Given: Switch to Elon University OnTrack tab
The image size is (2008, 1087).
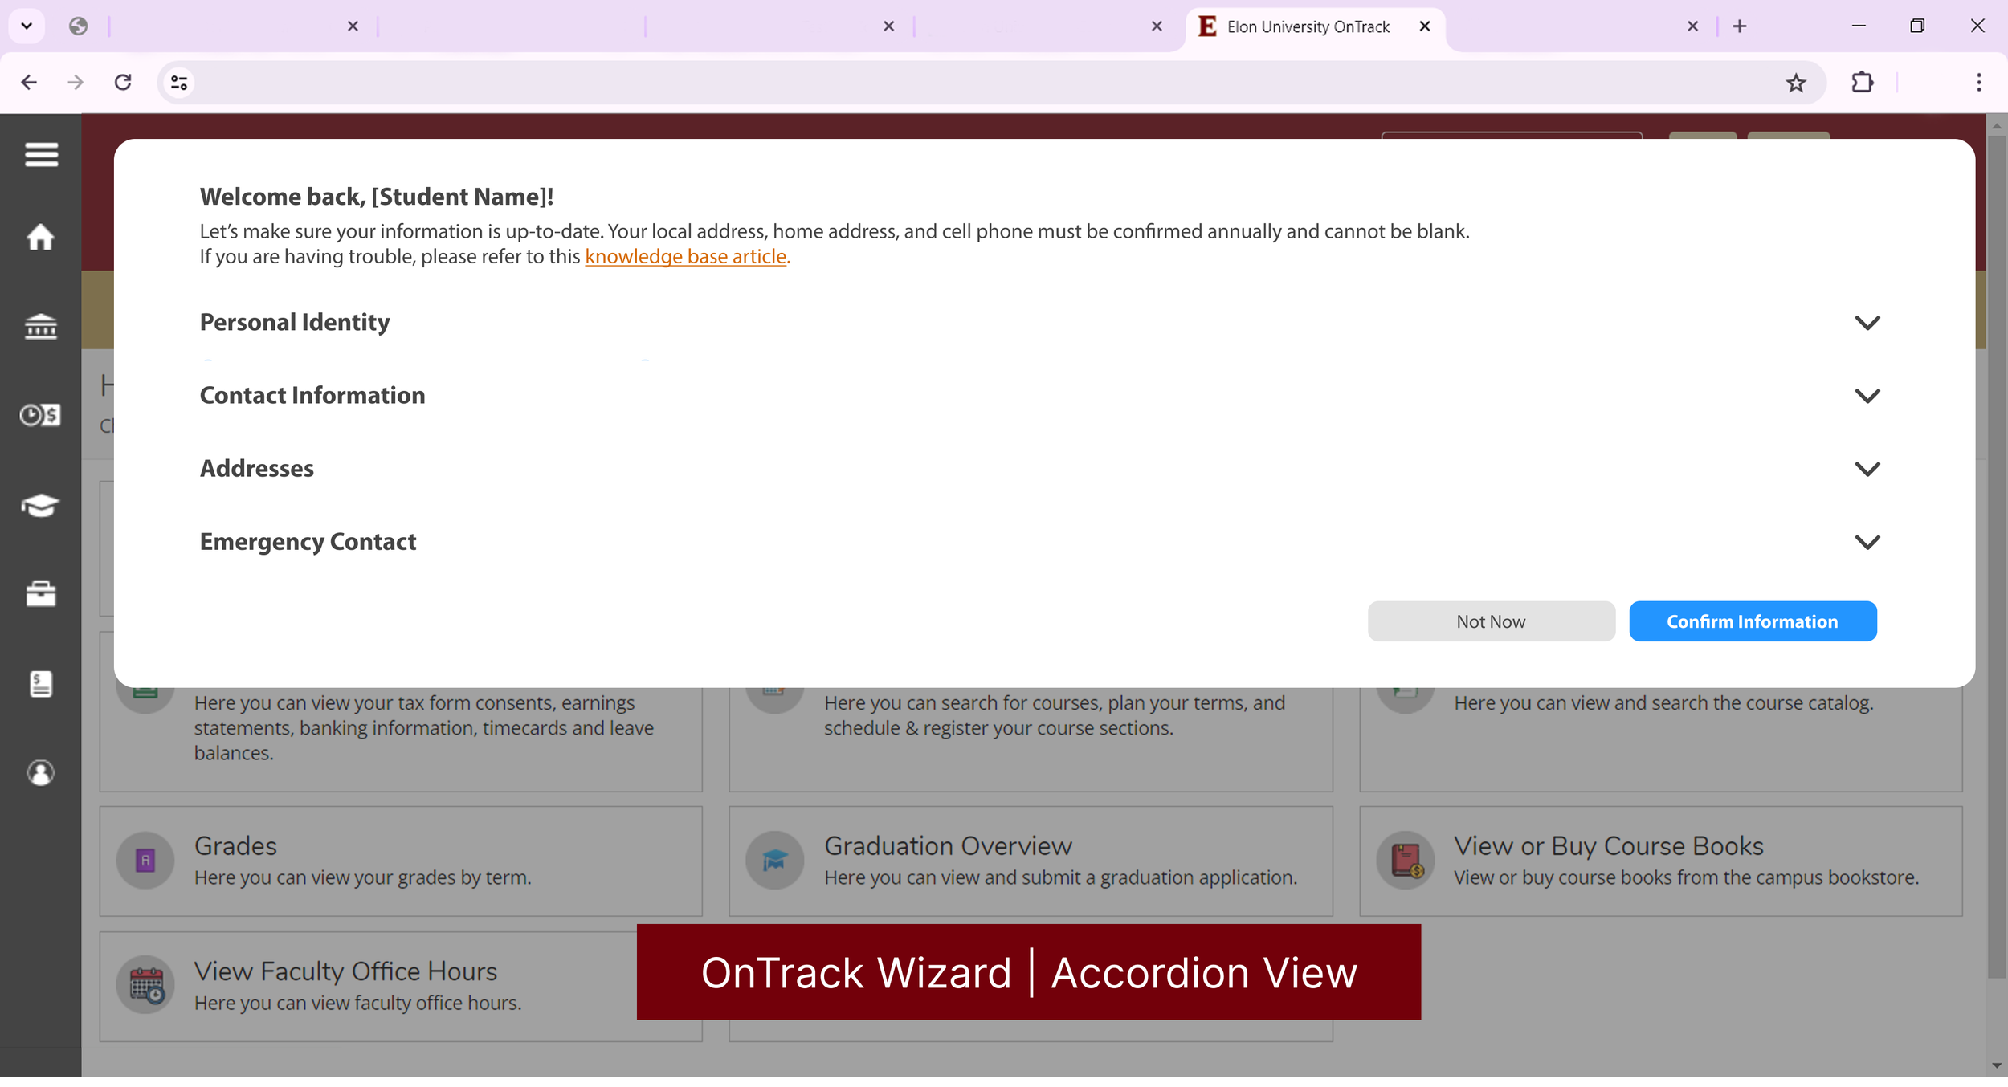Looking at the screenshot, I should click(1308, 27).
